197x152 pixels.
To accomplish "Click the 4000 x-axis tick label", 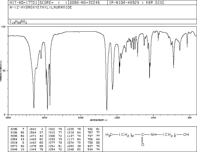I will (x=8, y=118).
